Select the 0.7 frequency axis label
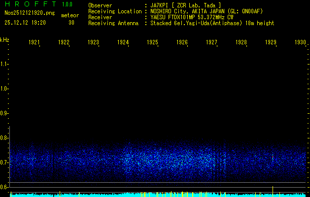Screen dimensions: 310x197 4,162
